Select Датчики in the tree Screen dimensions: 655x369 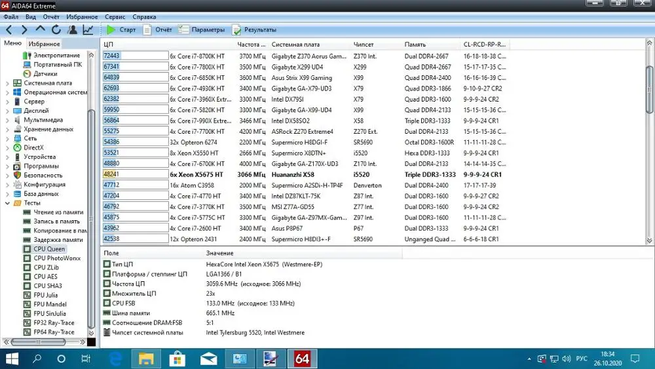point(45,73)
